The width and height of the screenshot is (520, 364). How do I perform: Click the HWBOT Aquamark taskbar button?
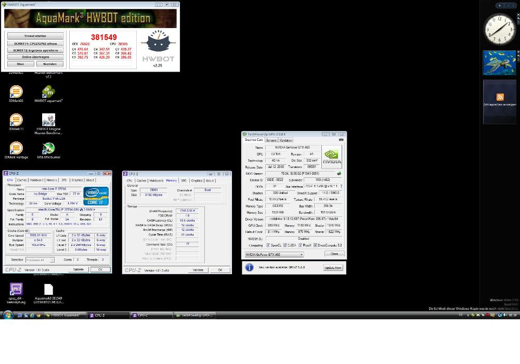pyautogui.click(x=64, y=315)
